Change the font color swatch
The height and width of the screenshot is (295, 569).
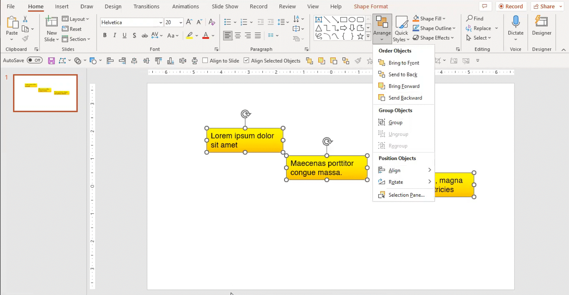pyautogui.click(x=206, y=35)
